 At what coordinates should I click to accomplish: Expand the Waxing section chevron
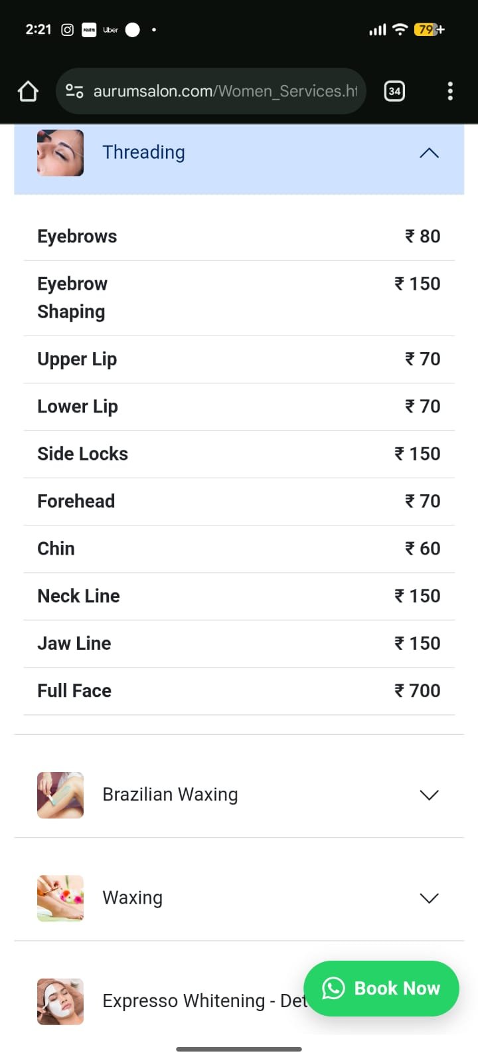430,898
